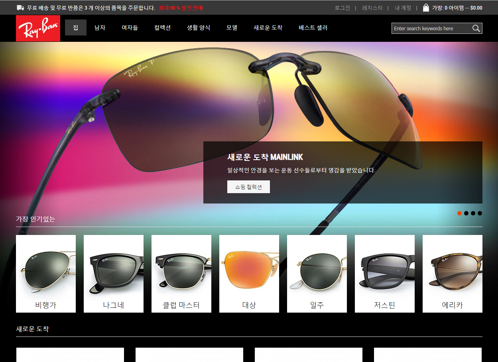This screenshot has width=498, height=362.
Task: Select the first orange carousel dot
Action: pyautogui.click(x=459, y=213)
